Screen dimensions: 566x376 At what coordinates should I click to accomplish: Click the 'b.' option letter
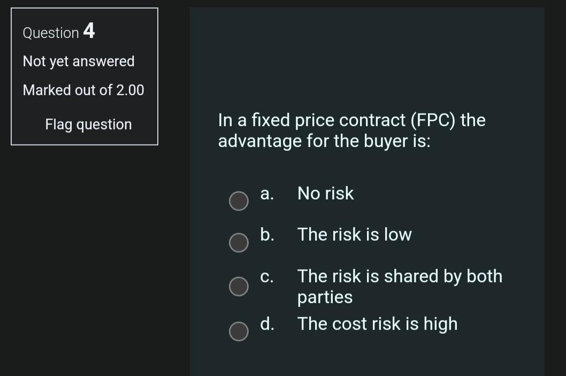267,234
